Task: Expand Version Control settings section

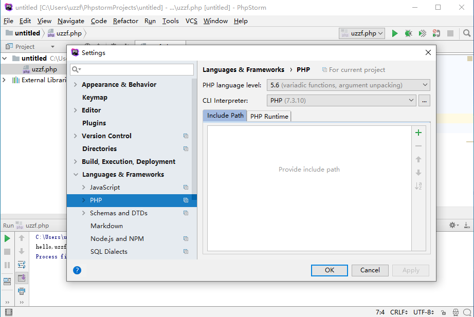Action: click(76, 136)
